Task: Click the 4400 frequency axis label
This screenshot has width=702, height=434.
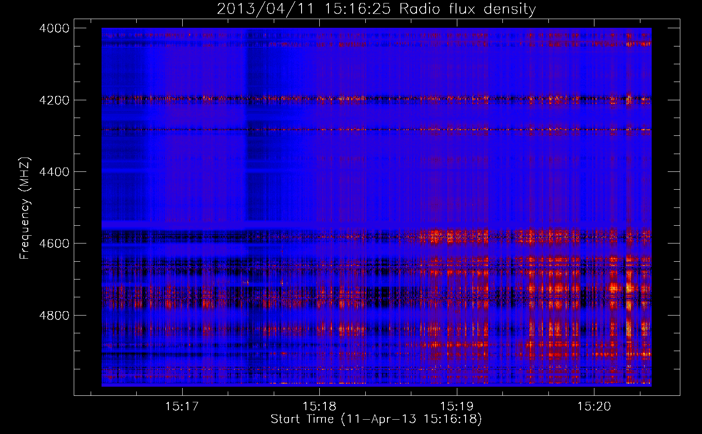Action: (54, 172)
